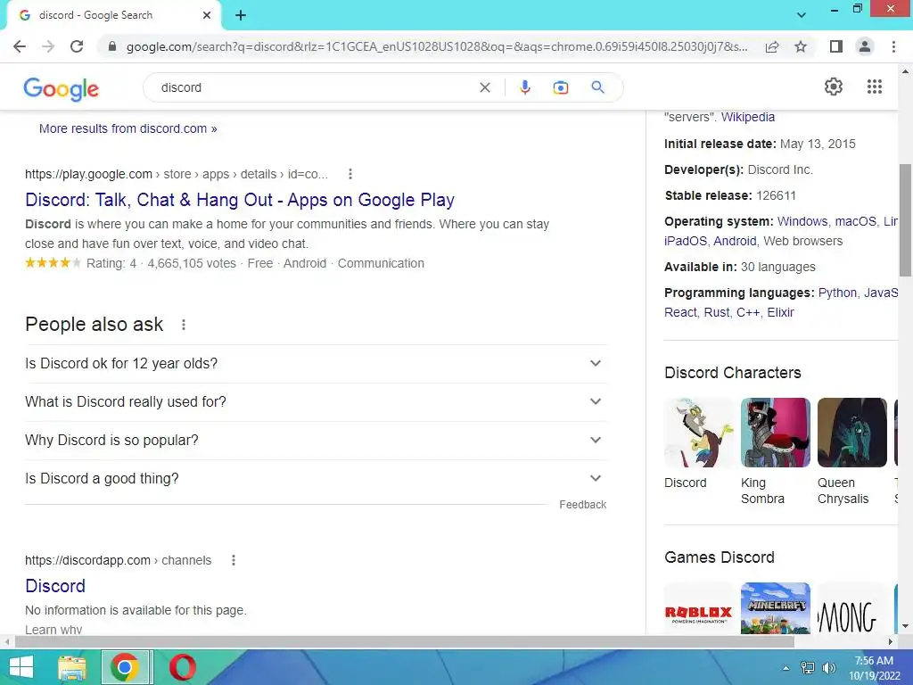Search by image camera icon
The width and height of the screenshot is (913, 685).
pos(560,87)
